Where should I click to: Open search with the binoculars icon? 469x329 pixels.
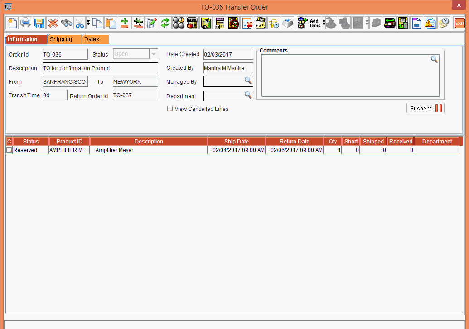(67, 23)
